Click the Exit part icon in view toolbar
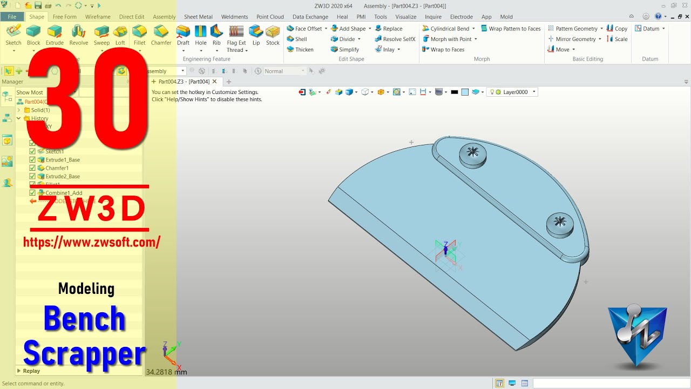Viewport: 691px width, 389px height. (x=302, y=92)
